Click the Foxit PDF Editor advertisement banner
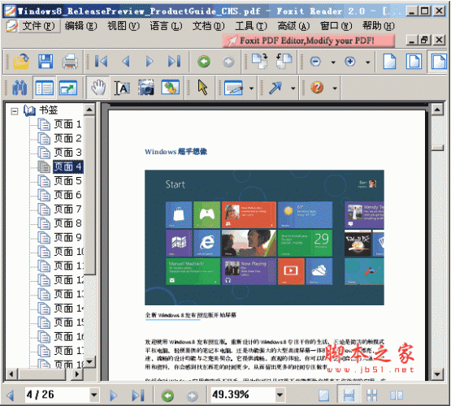The height and width of the screenshot is (406, 451). [308, 41]
